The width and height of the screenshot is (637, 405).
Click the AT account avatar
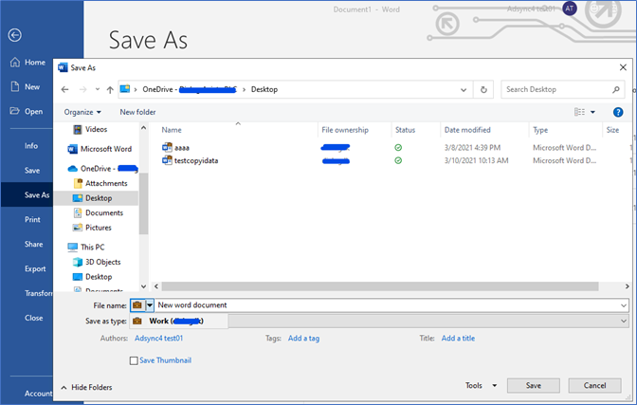point(570,9)
